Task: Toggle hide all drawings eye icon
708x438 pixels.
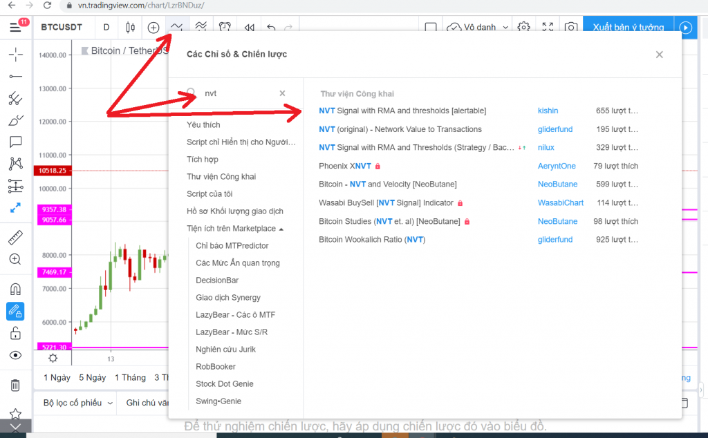Action: pyautogui.click(x=15, y=356)
